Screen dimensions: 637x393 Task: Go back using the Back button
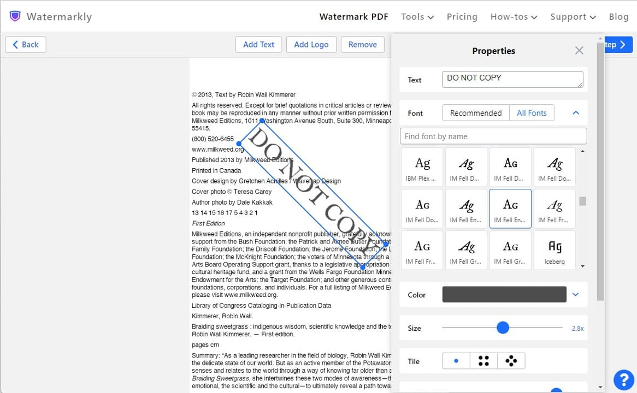coord(26,45)
